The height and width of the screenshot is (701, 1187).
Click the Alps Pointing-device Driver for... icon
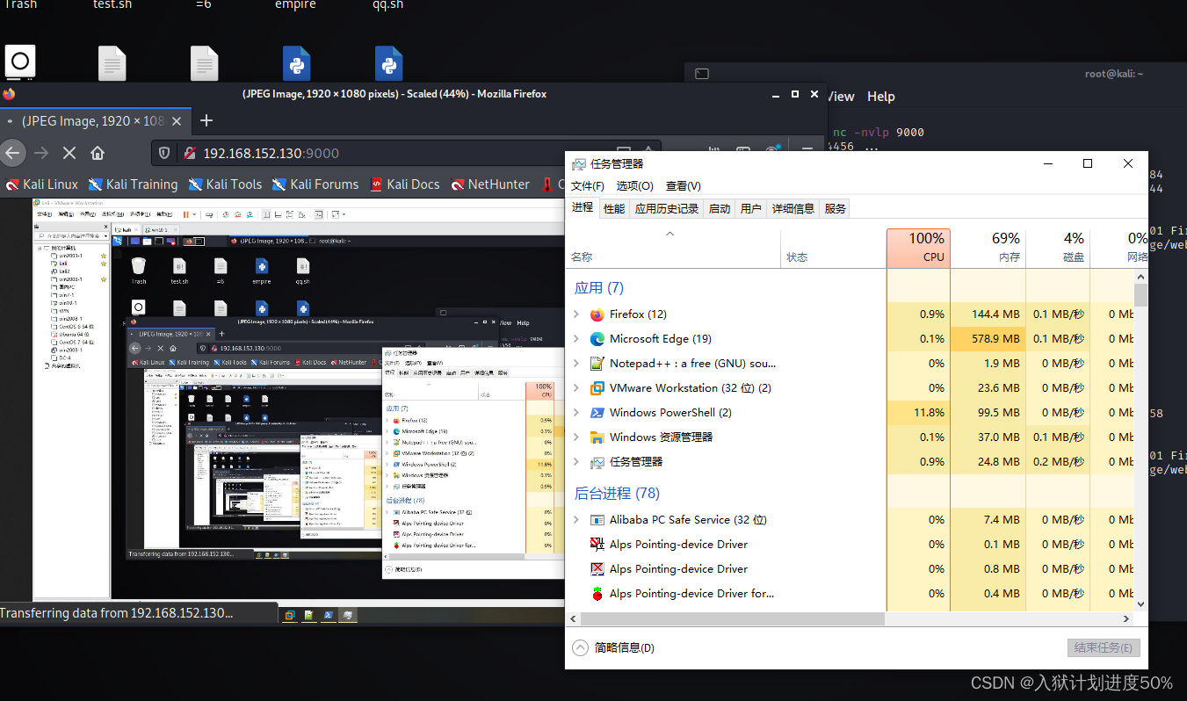tap(597, 594)
